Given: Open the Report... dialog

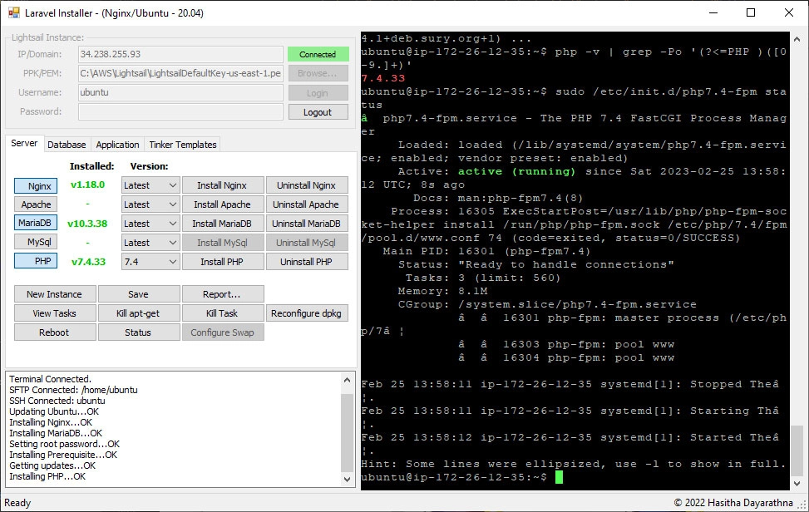Looking at the screenshot, I should (222, 294).
